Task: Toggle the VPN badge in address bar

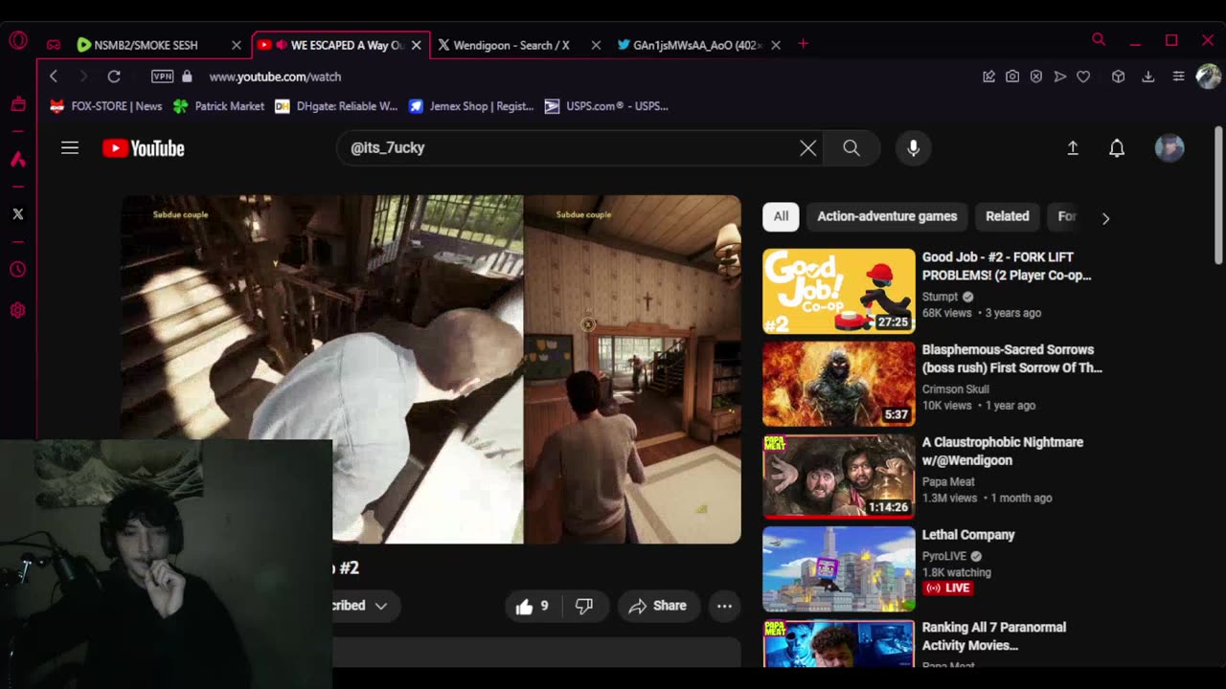Action: tap(163, 77)
